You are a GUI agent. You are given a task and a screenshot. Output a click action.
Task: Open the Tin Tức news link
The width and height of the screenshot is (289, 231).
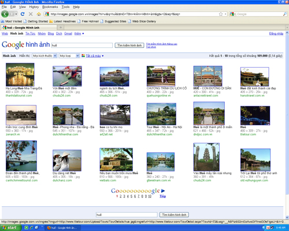click(30, 33)
